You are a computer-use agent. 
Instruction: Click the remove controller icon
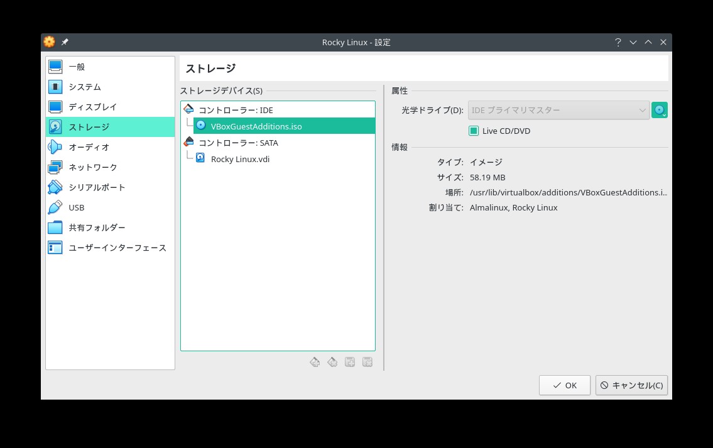point(333,362)
